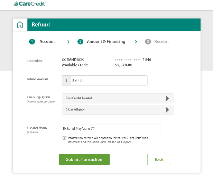Screen dimensions: 213x175
Task: Click the home icon beside Refund
Action: [20, 25]
